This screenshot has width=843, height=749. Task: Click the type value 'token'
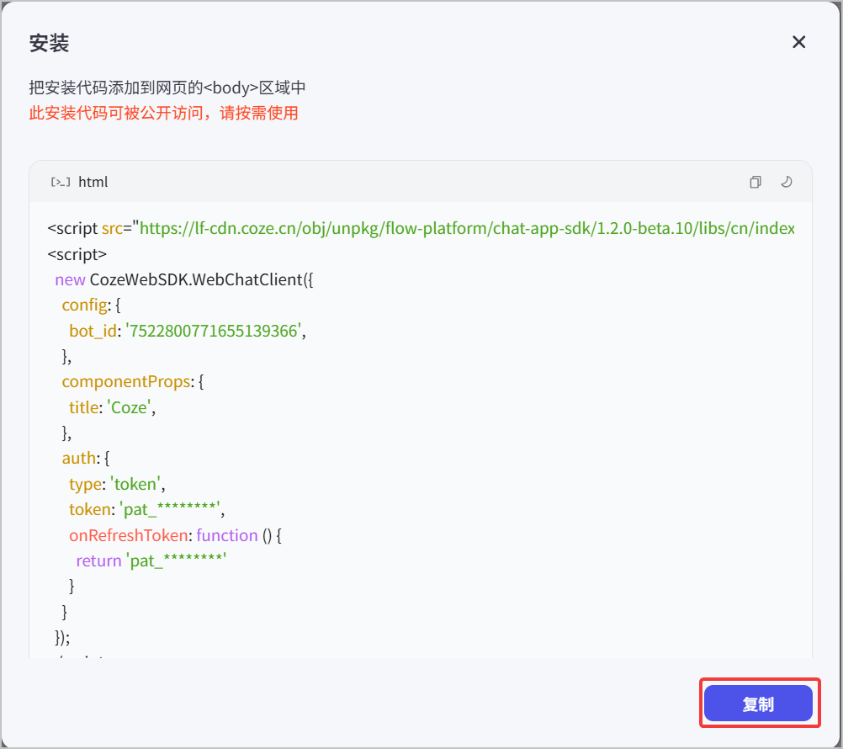pyautogui.click(x=135, y=485)
